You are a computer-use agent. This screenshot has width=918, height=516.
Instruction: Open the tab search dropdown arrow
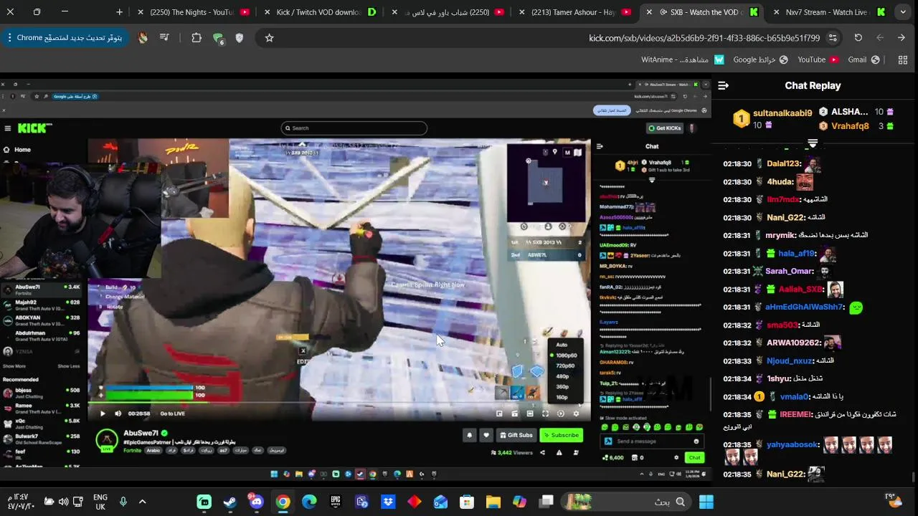click(903, 12)
